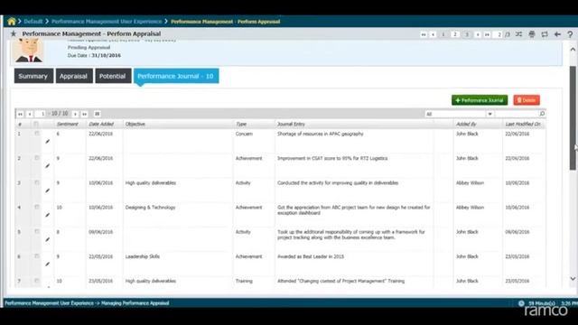578x325 pixels.
Task: Click the refresh loop icon in header
Action: 545,34
